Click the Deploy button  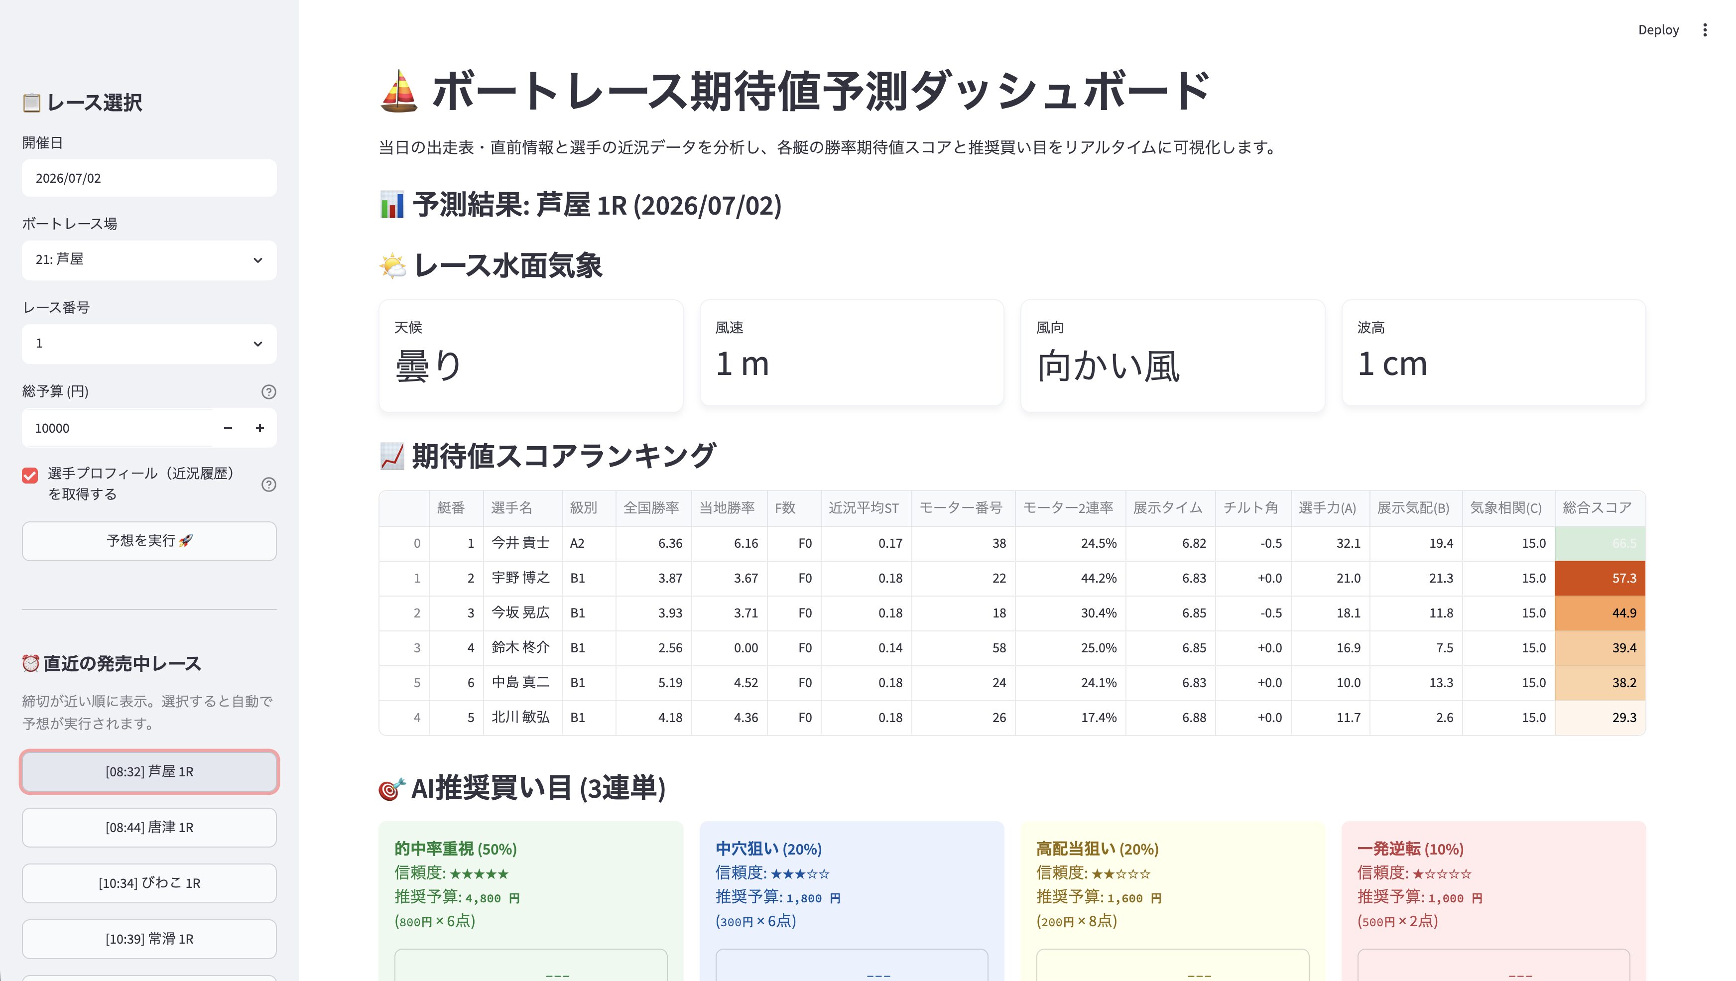1658,30
